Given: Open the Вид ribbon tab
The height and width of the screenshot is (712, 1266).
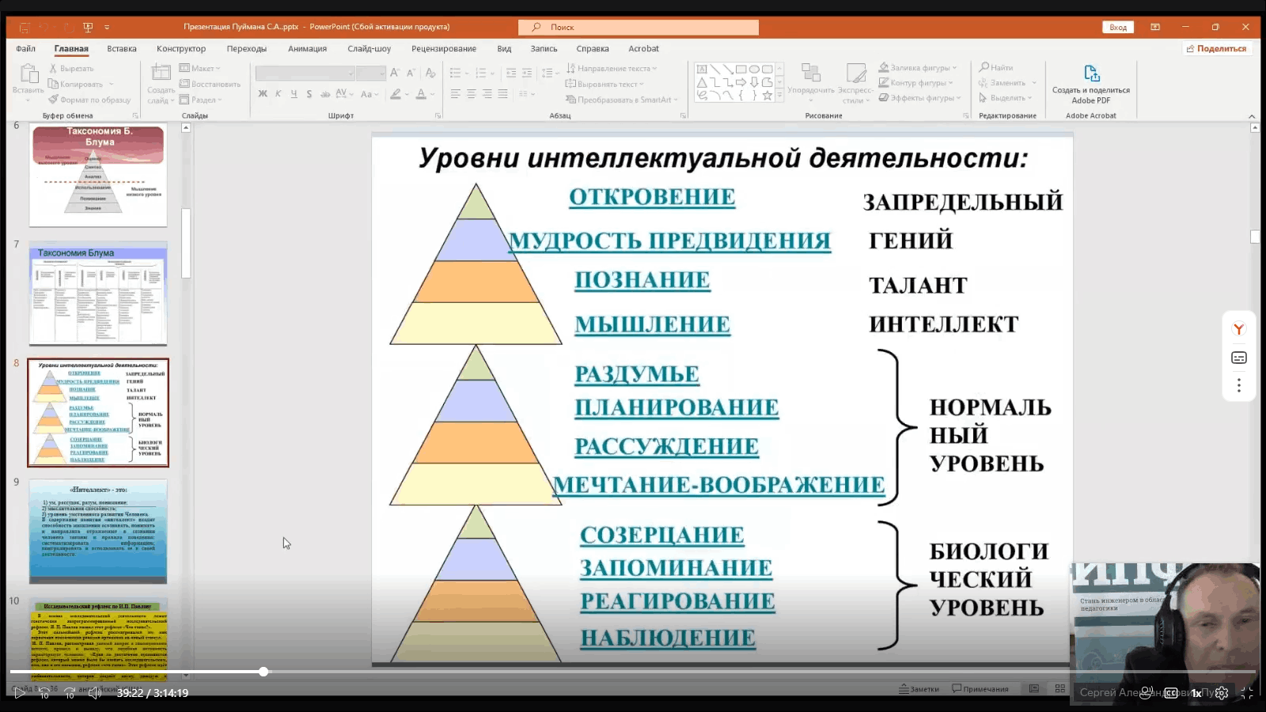Looking at the screenshot, I should click(x=504, y=48).
